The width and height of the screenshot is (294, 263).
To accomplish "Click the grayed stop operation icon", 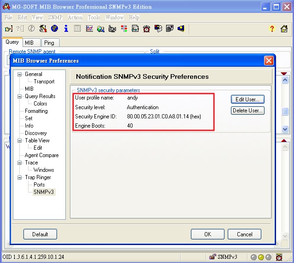I will (x=31, y=29).
